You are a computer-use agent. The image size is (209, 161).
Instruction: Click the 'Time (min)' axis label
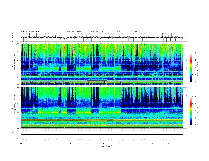click(x=106, y=146)
